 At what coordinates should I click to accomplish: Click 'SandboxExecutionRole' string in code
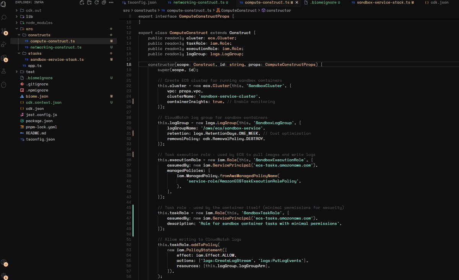(279, 160)
